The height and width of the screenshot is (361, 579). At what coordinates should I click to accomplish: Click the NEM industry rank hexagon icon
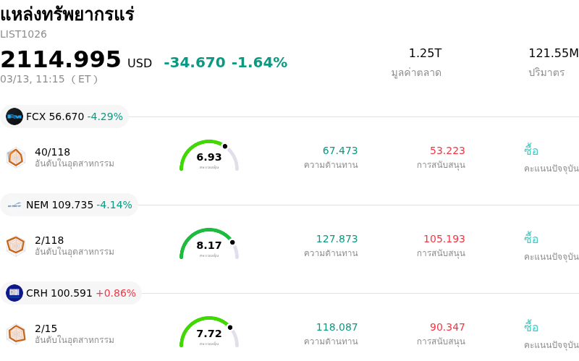click(x=16, y=245)
